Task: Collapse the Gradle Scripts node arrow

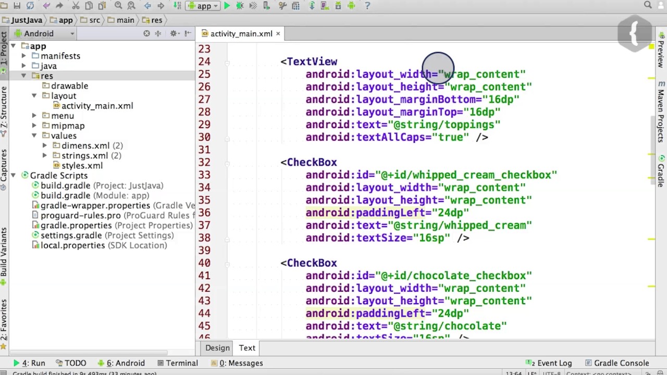Action: 14,176
